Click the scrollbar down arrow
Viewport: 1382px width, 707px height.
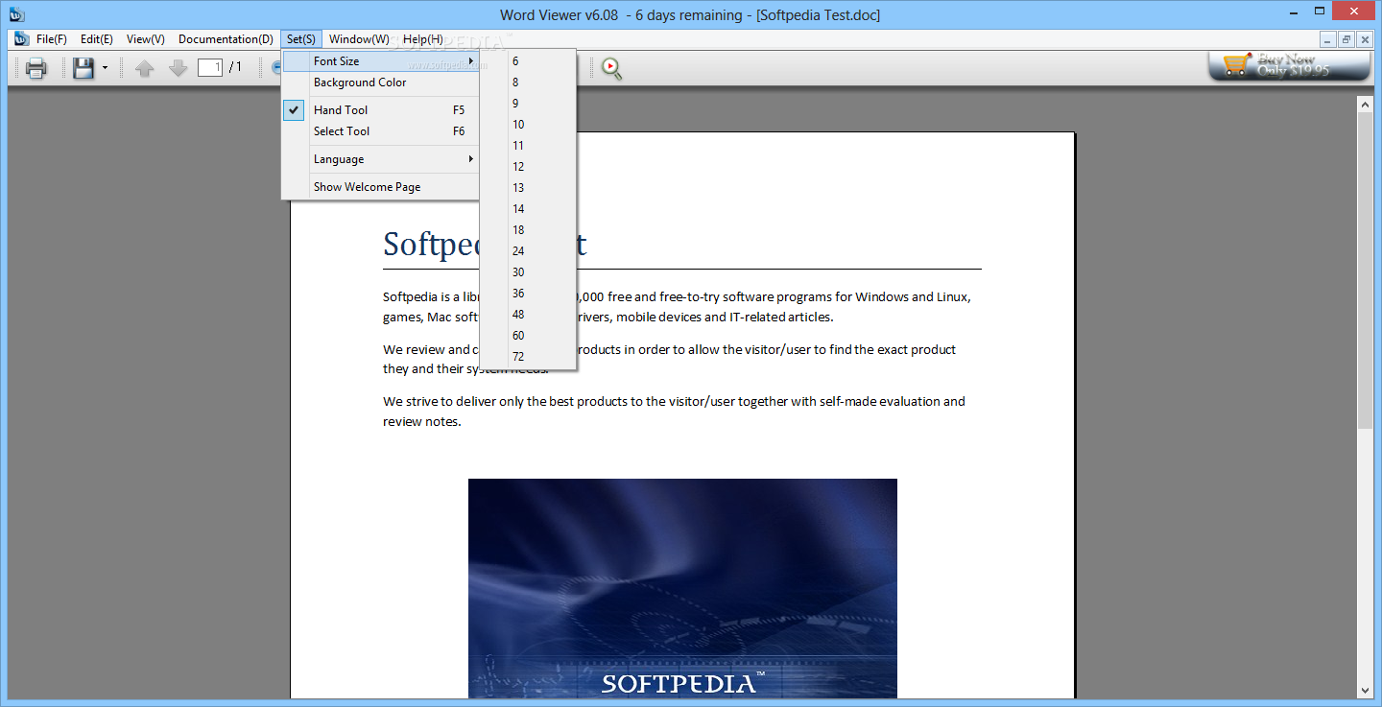click(x=1366, y=690)
